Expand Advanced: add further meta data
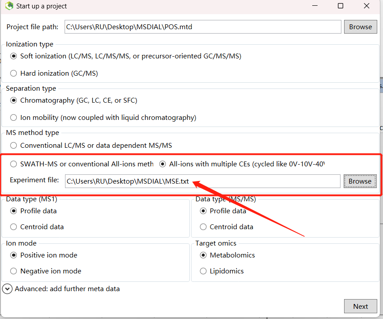Viewport: 383px width, 319px height. click(8, 289)
